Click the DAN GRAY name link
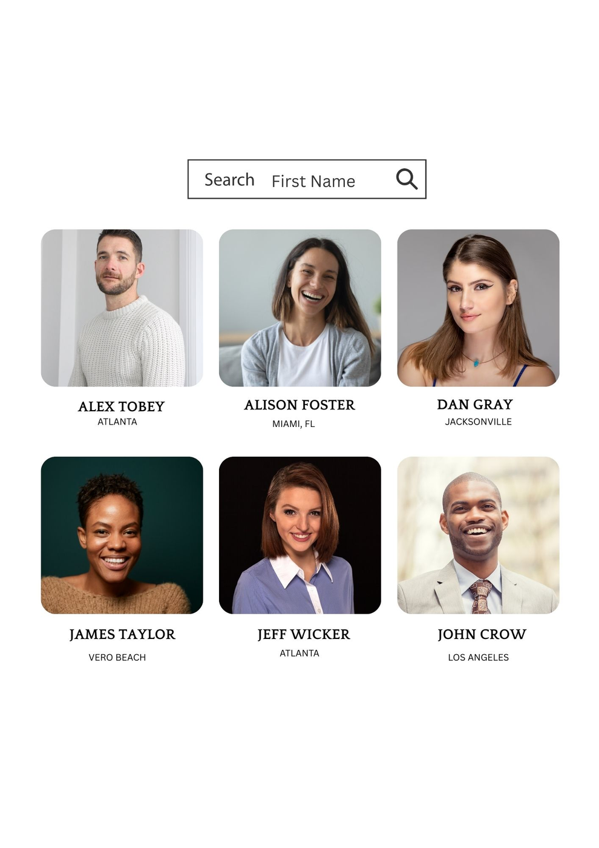This screenshot has height=848, width=599. [x=475, y=404]
